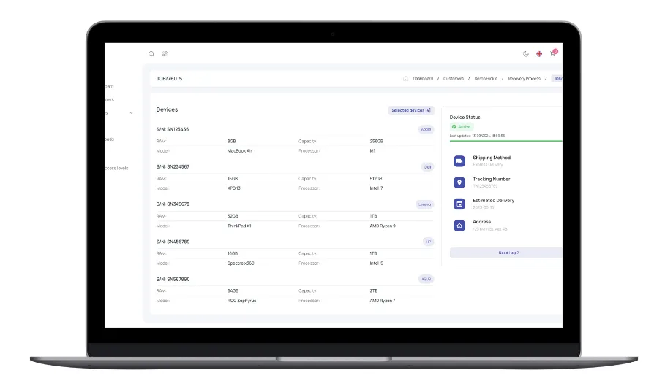Toggle dark mode with the moon icon
Image resolution: width=654 pixels, height=381 pixels.
[x=525, y=53]
